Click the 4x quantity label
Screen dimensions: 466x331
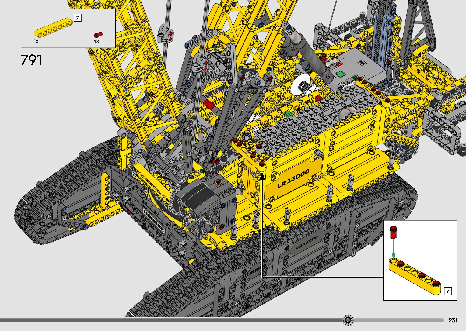pos(96,41)
